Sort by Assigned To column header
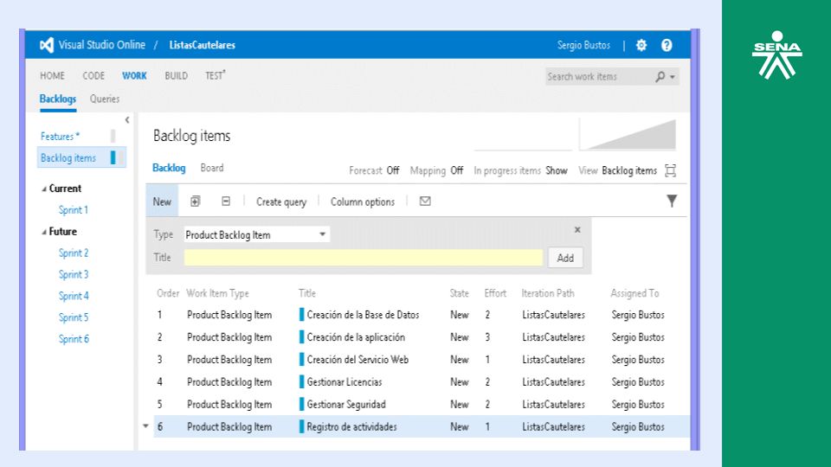831x467 pixels. (x=635, y=293)
